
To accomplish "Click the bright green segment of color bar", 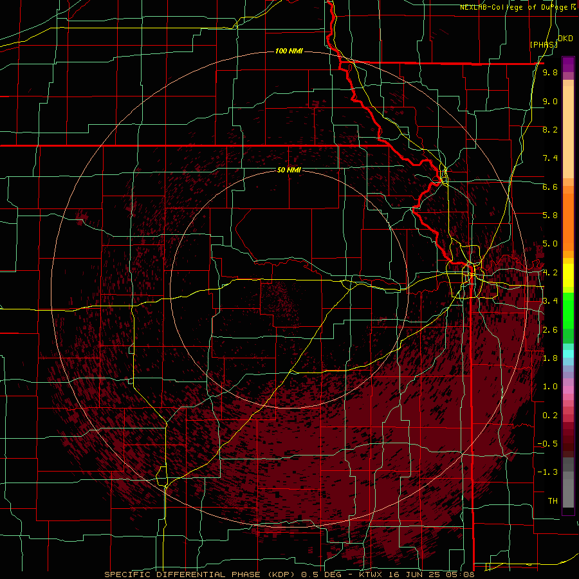I will [568, 310].
